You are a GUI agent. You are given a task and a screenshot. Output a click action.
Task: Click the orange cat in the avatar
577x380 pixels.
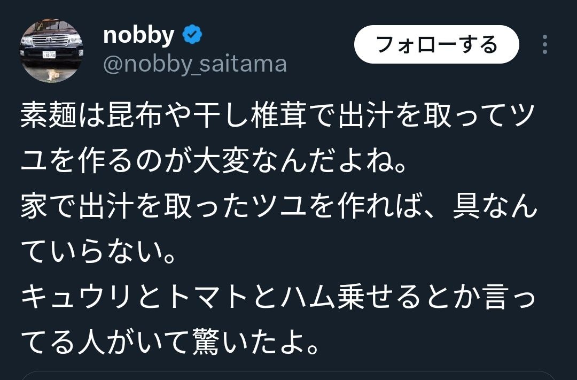click(52, 75)
